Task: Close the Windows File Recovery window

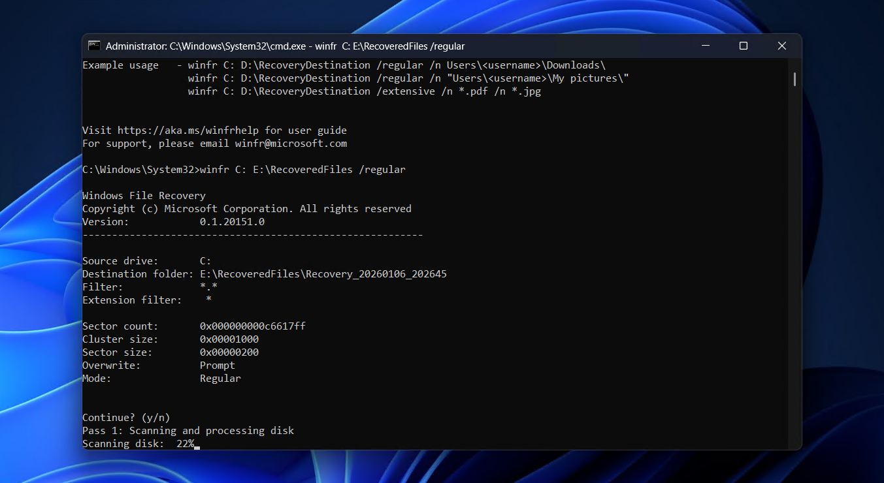Action: tap(781, 46)
